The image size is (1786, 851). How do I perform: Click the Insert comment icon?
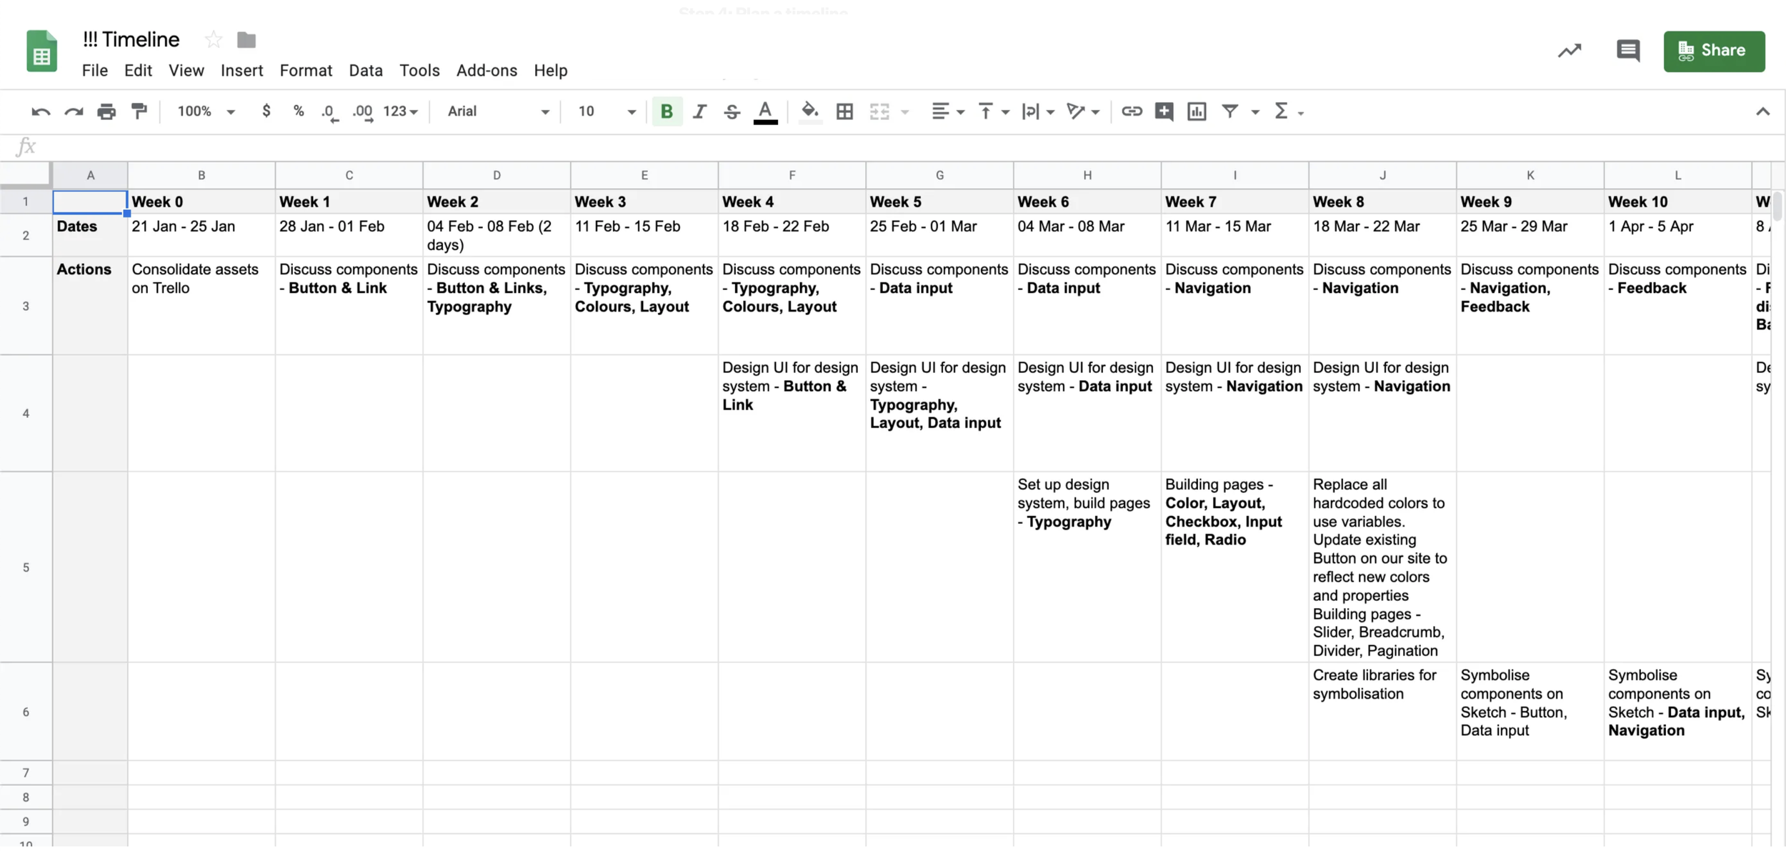coord(1164,111)
